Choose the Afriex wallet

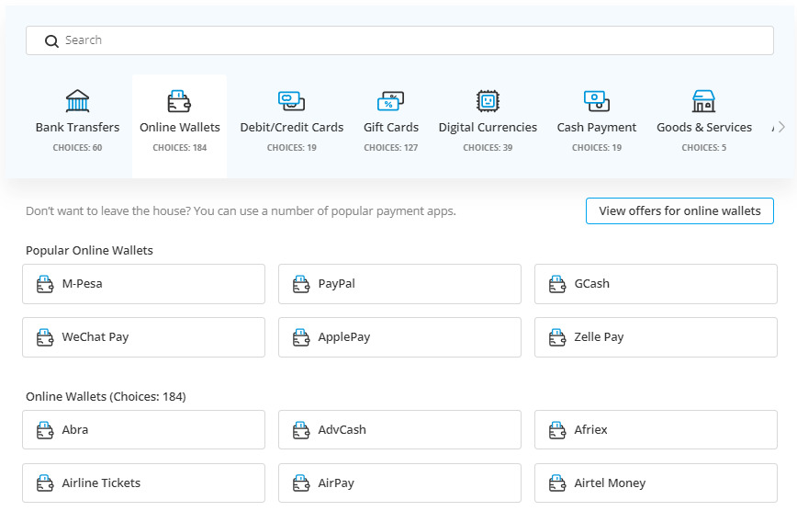[656, 430]
